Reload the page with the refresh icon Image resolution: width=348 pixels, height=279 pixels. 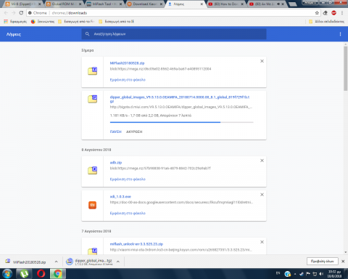pos(21,13)
